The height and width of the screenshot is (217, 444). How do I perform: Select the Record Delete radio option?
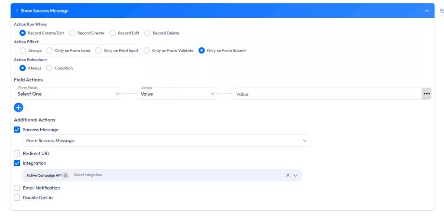(147, 33)
